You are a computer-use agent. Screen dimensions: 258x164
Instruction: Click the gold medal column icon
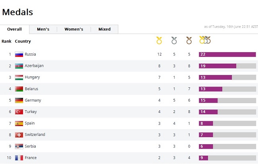tap(159, 40)
